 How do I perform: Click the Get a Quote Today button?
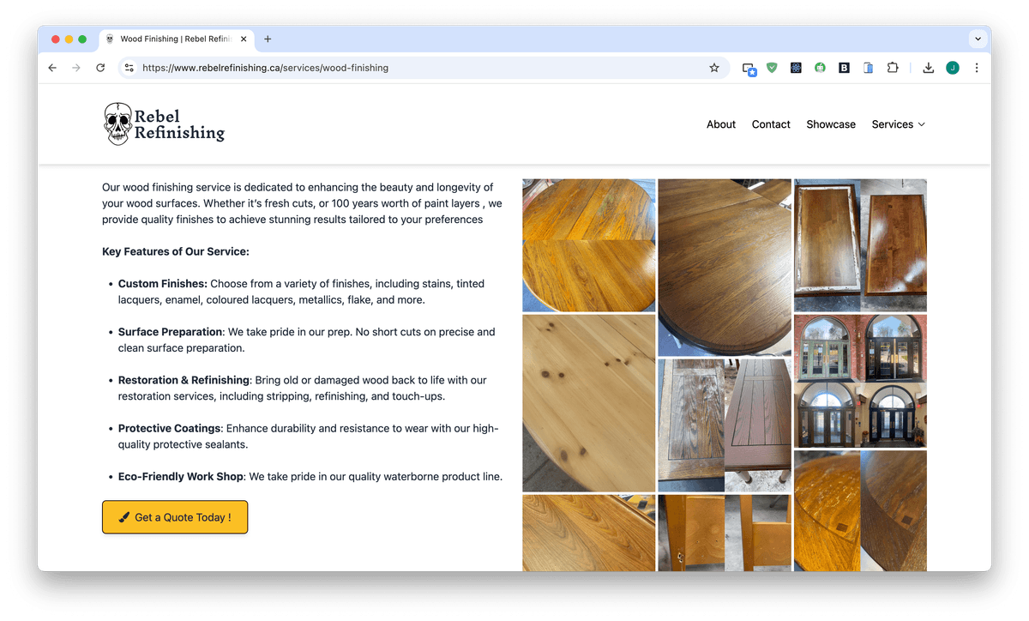point(174,516)
